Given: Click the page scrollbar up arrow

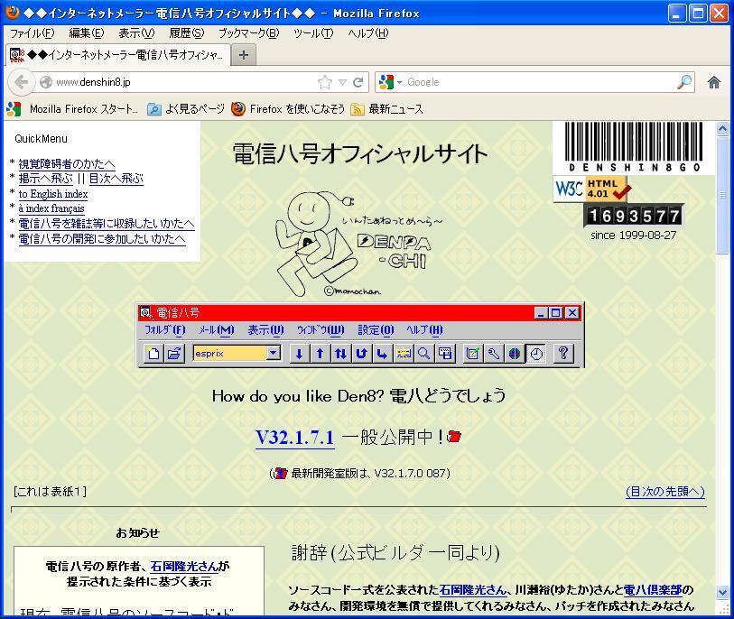Looking at the screenshot, I should (722, 128).
